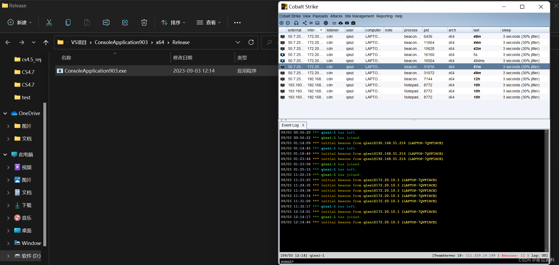
Task: Open the keystrokes keyboard icon
Action: [347, 23]
